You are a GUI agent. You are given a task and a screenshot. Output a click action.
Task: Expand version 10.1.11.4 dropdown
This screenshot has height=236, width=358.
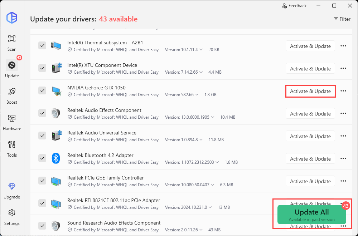201,49
